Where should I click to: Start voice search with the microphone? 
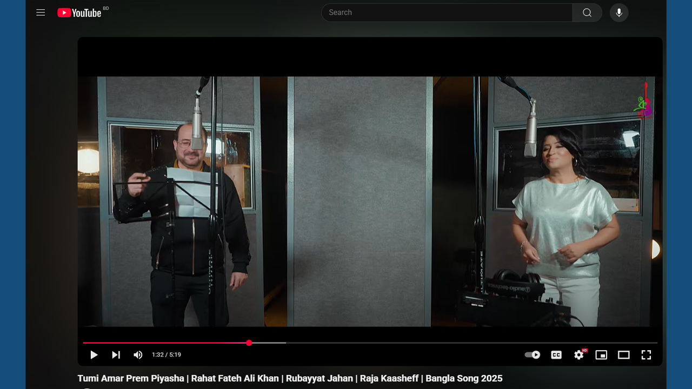[x=619, y=12]
